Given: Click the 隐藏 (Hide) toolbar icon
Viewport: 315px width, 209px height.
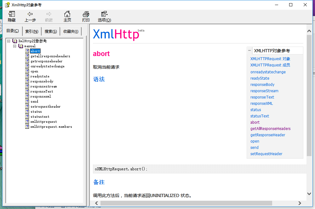Looking at the screenshot, I should (11, 16).
